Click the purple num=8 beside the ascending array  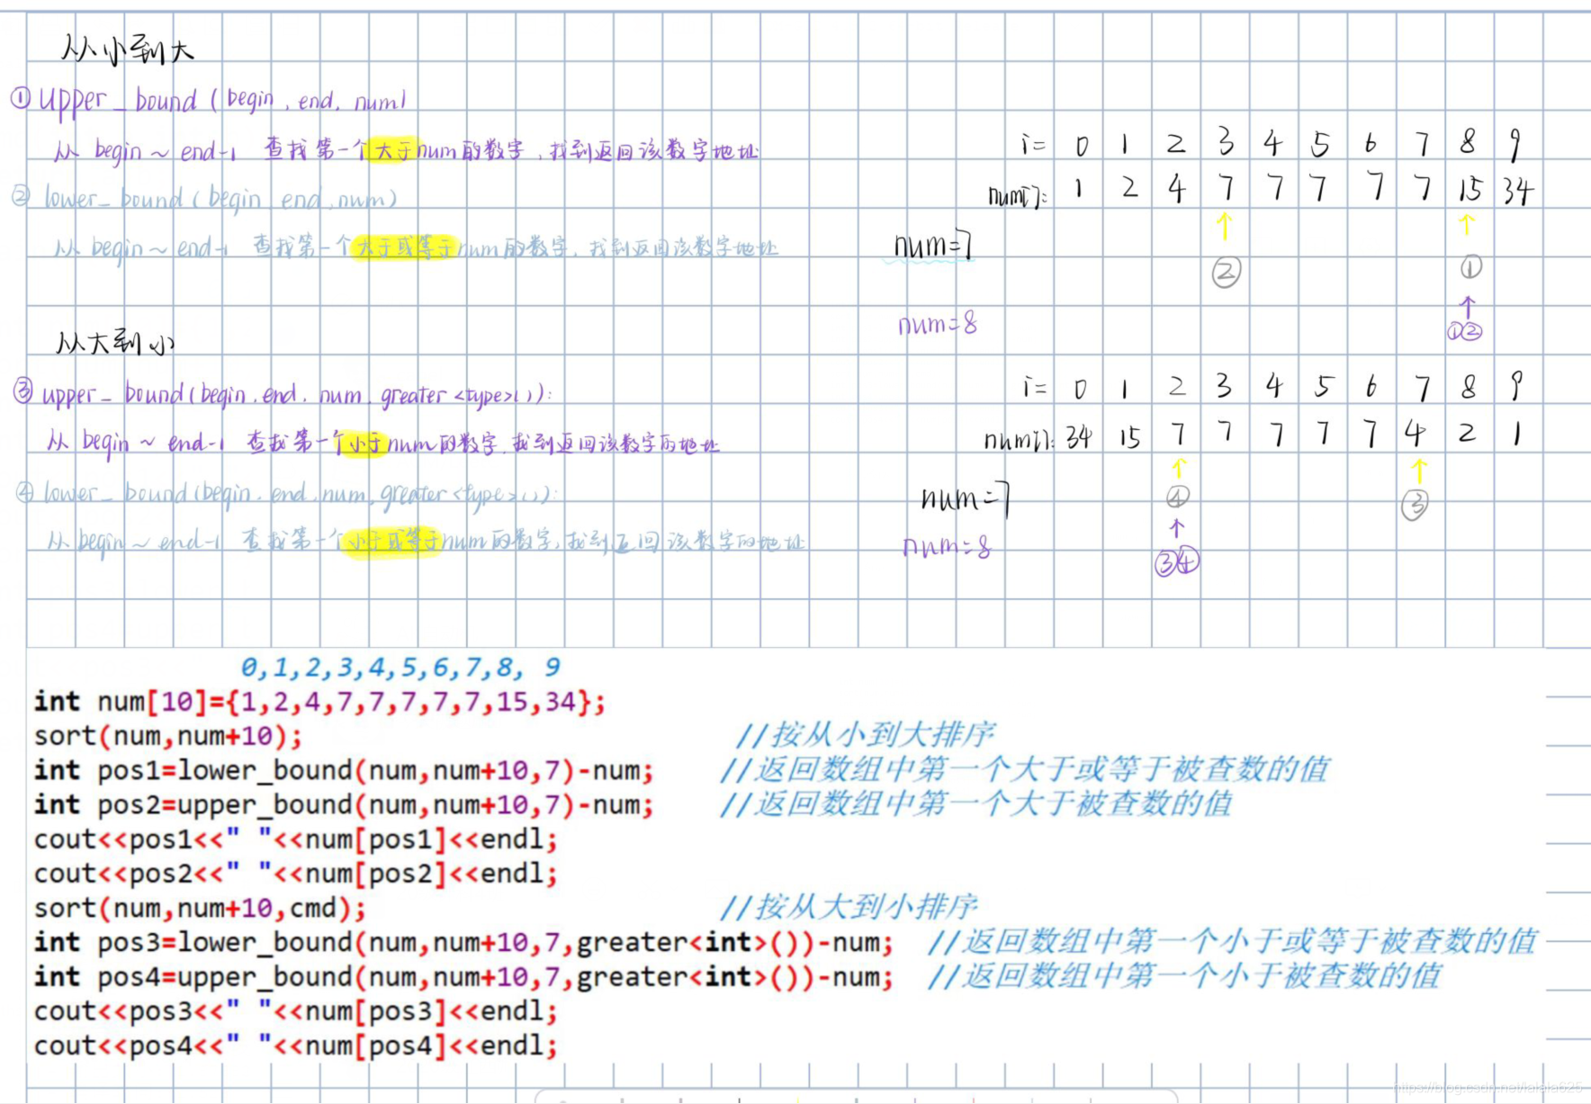pos(938,323)
